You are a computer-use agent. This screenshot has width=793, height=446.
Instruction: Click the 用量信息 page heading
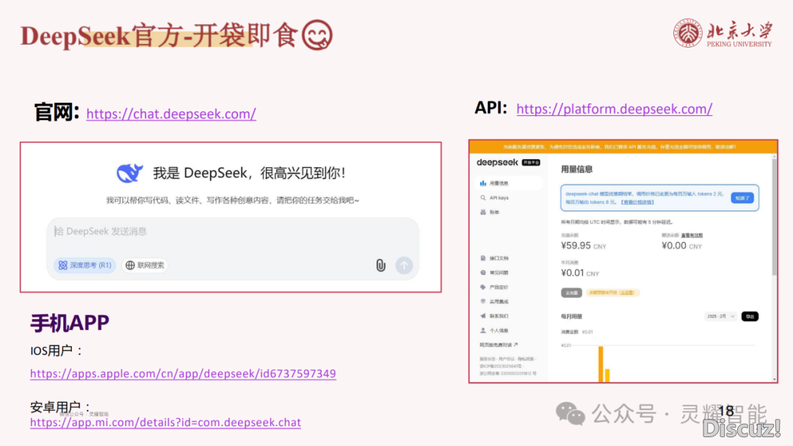point(576,169)
